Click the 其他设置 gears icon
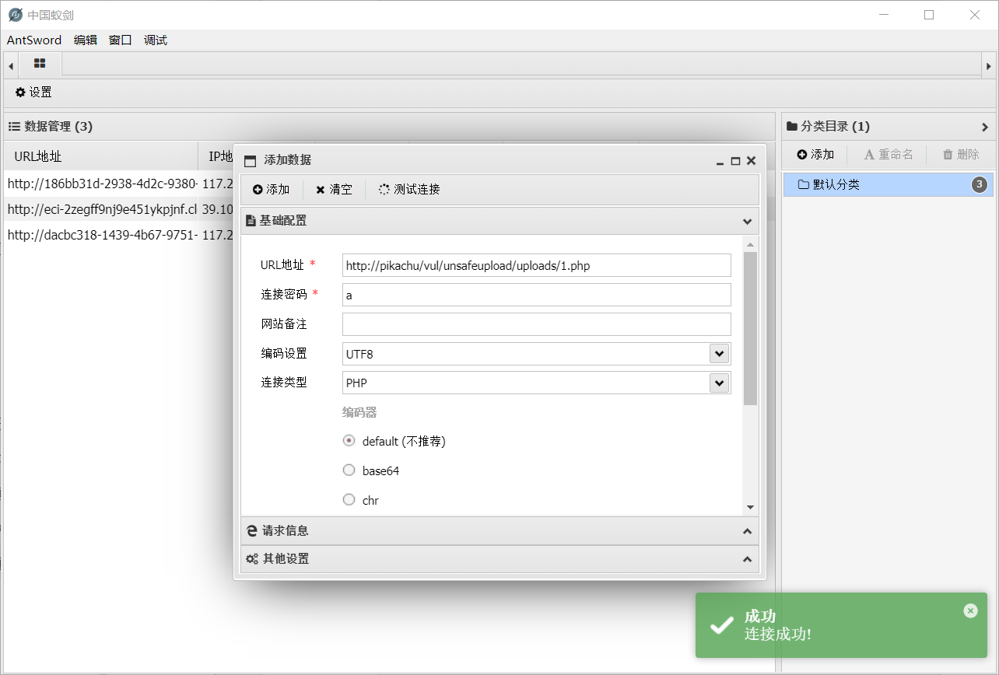Viewport: 999px width, 675px height. pyautogui.click(x=252, y=559)
